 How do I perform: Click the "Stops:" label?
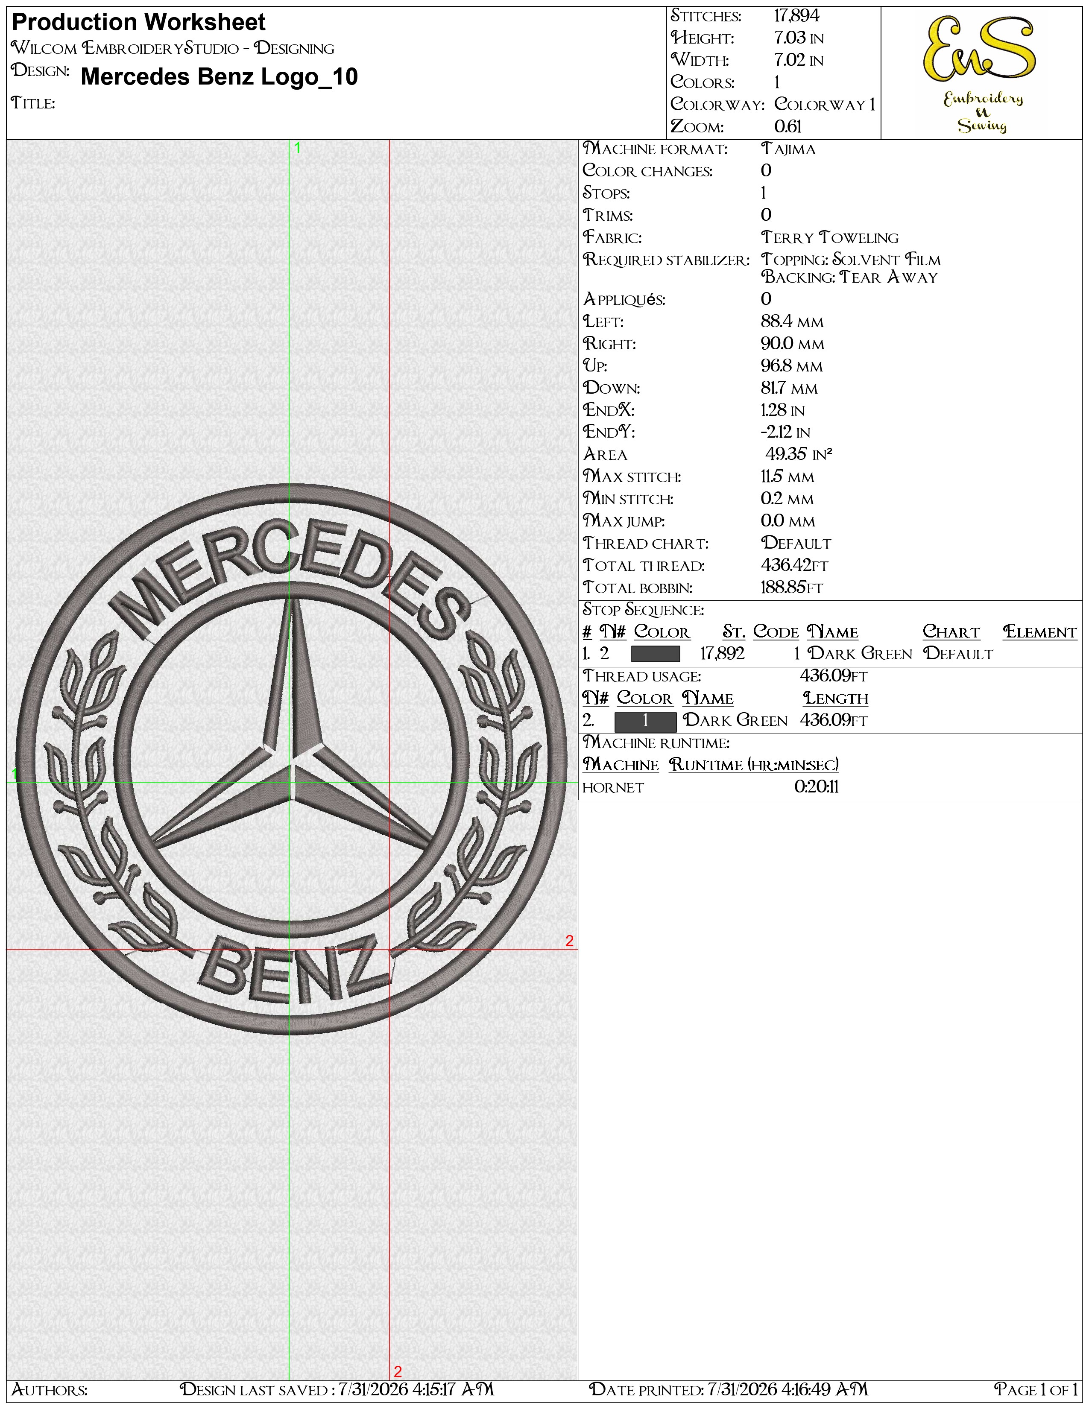tap(606, 193)
